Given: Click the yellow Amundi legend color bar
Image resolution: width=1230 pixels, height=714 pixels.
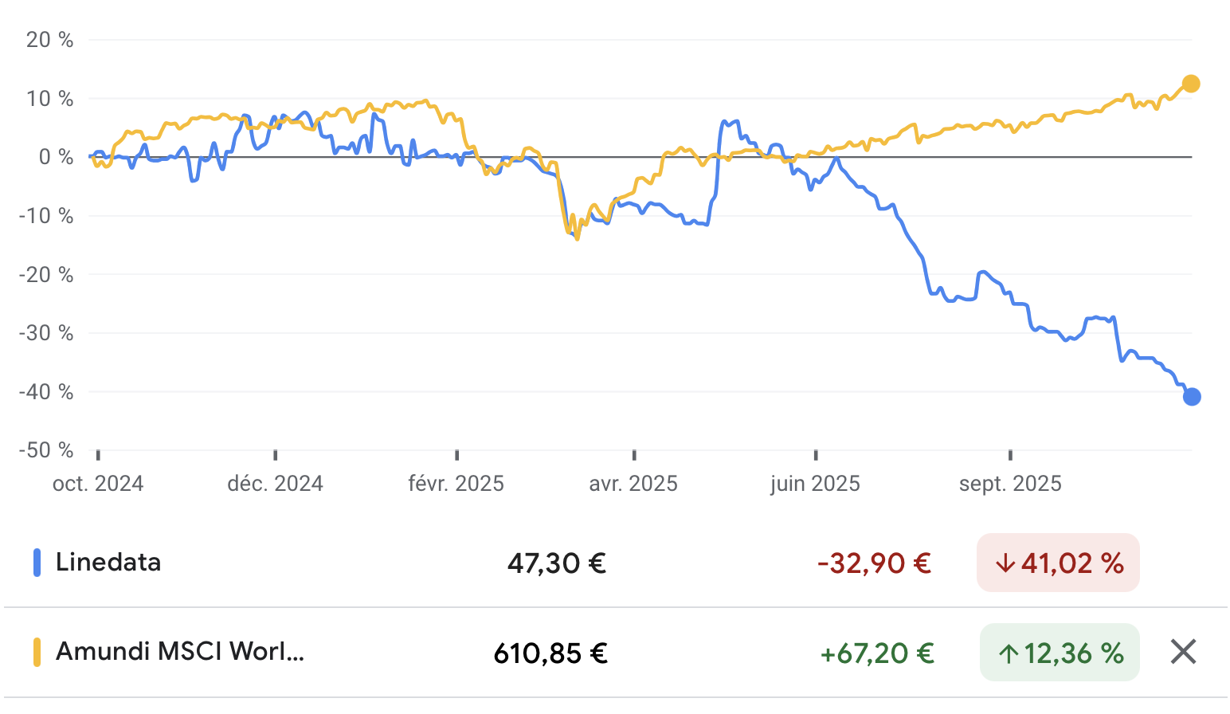Looking at the screenshot, I should 37,652.
